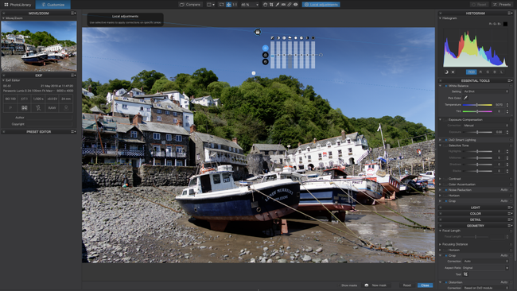Collapse the Move/Zoom section triangle
Viewport: 517px width, 291px height.
(x=3, y=18)
